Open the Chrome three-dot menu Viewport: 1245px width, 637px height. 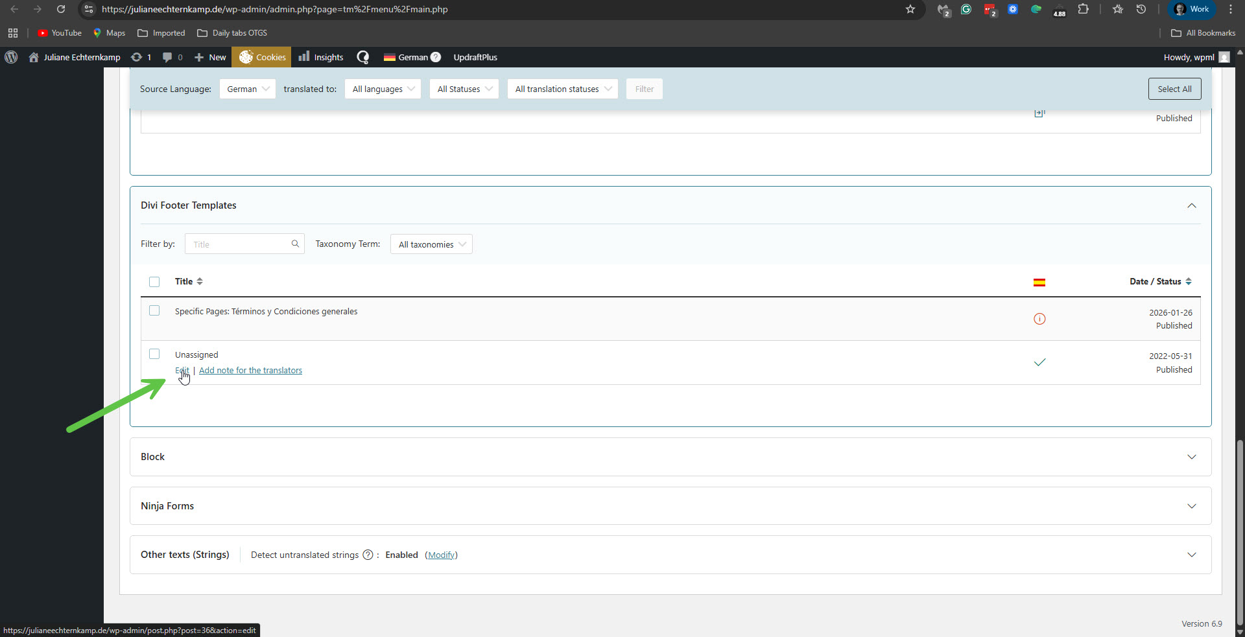[x=1231, y=9]
